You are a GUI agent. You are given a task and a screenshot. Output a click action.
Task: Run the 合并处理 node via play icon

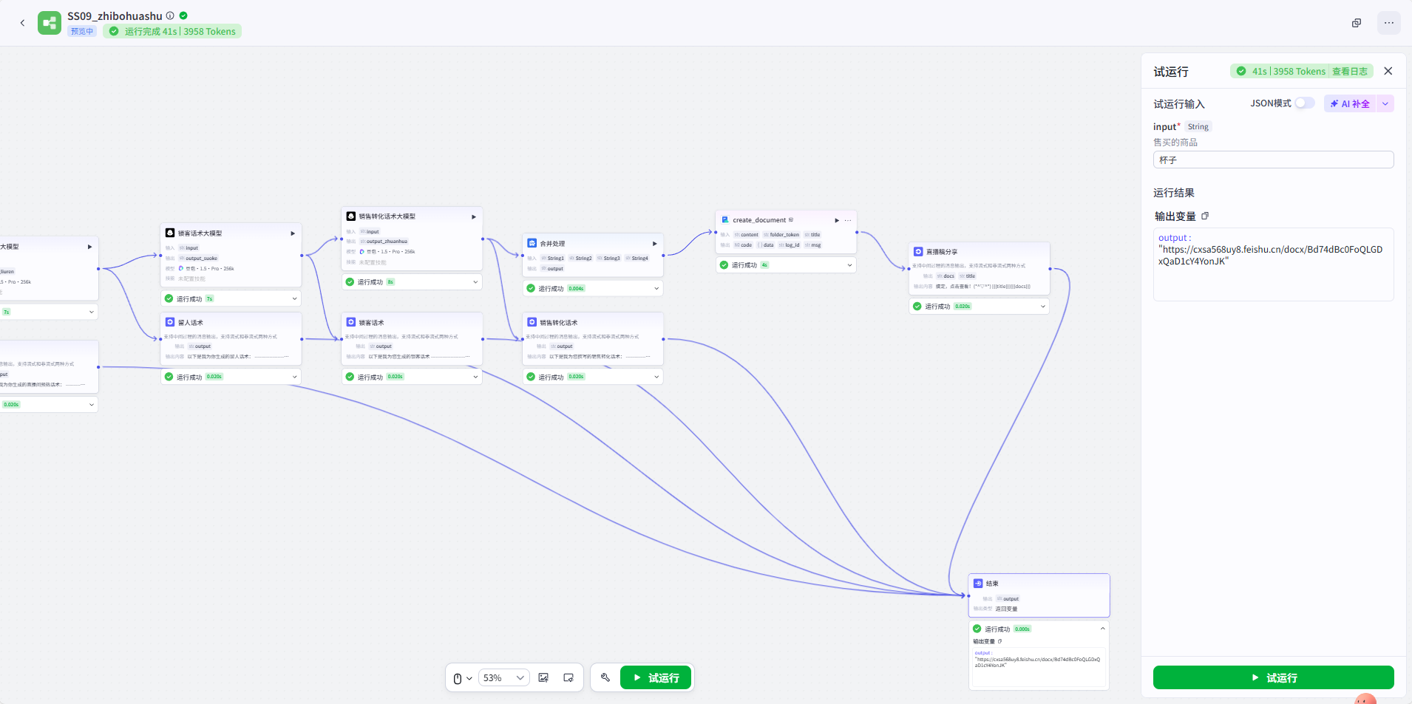(654, 244)
